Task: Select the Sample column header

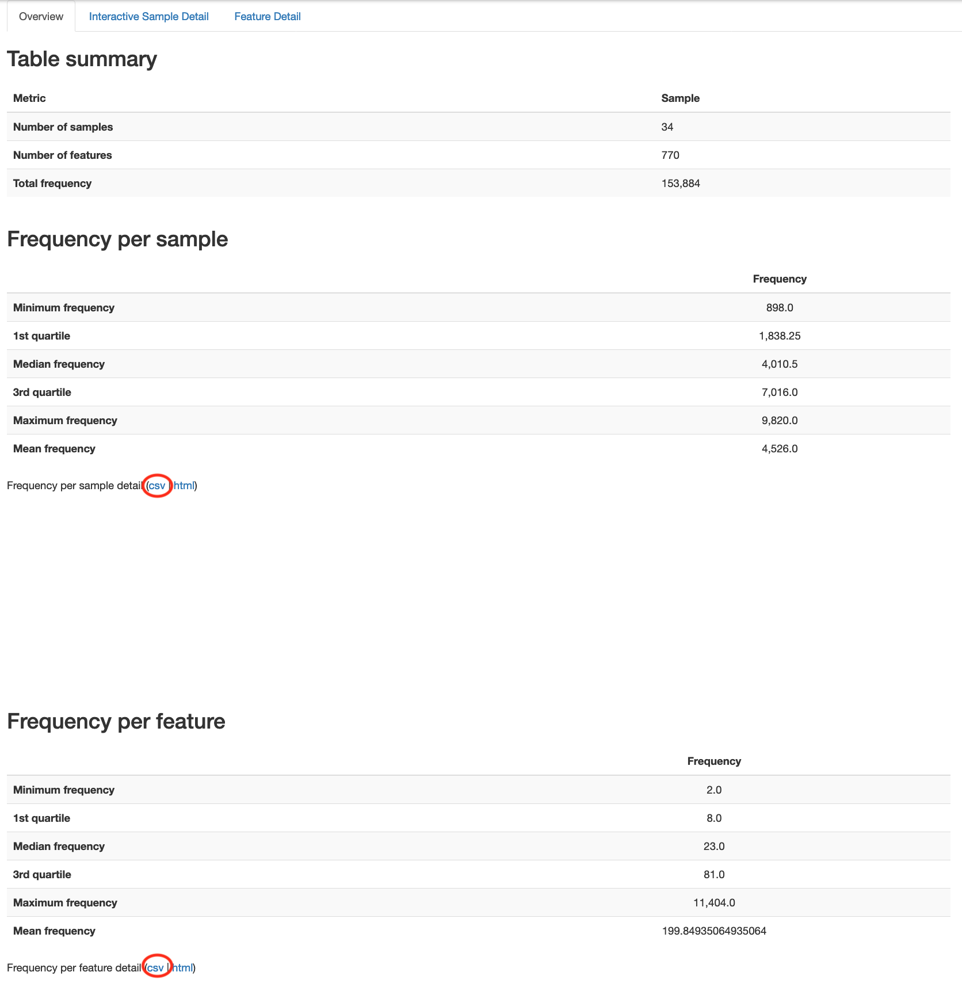Action: [x=681, y=98]
